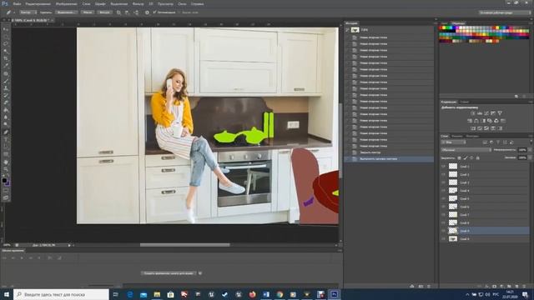Hide layer Слой 6

[443, 207]
